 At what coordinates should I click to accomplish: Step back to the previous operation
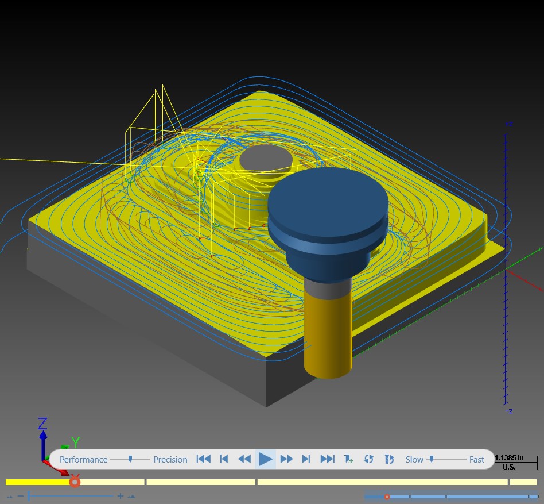(224, 459)
